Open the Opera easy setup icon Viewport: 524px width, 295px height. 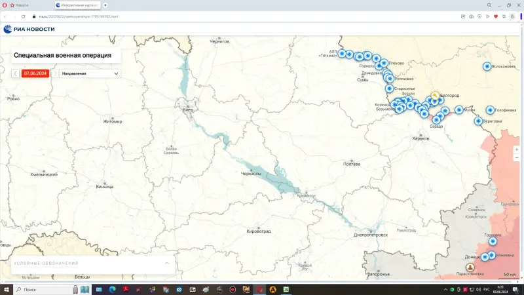504,16
